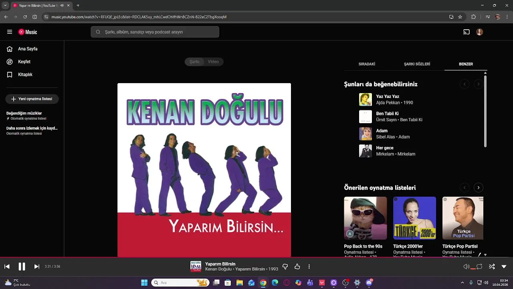Screen dimensions: 513x289
Task: Click the player volume speaker icon
Action: (x=467, y=267)
